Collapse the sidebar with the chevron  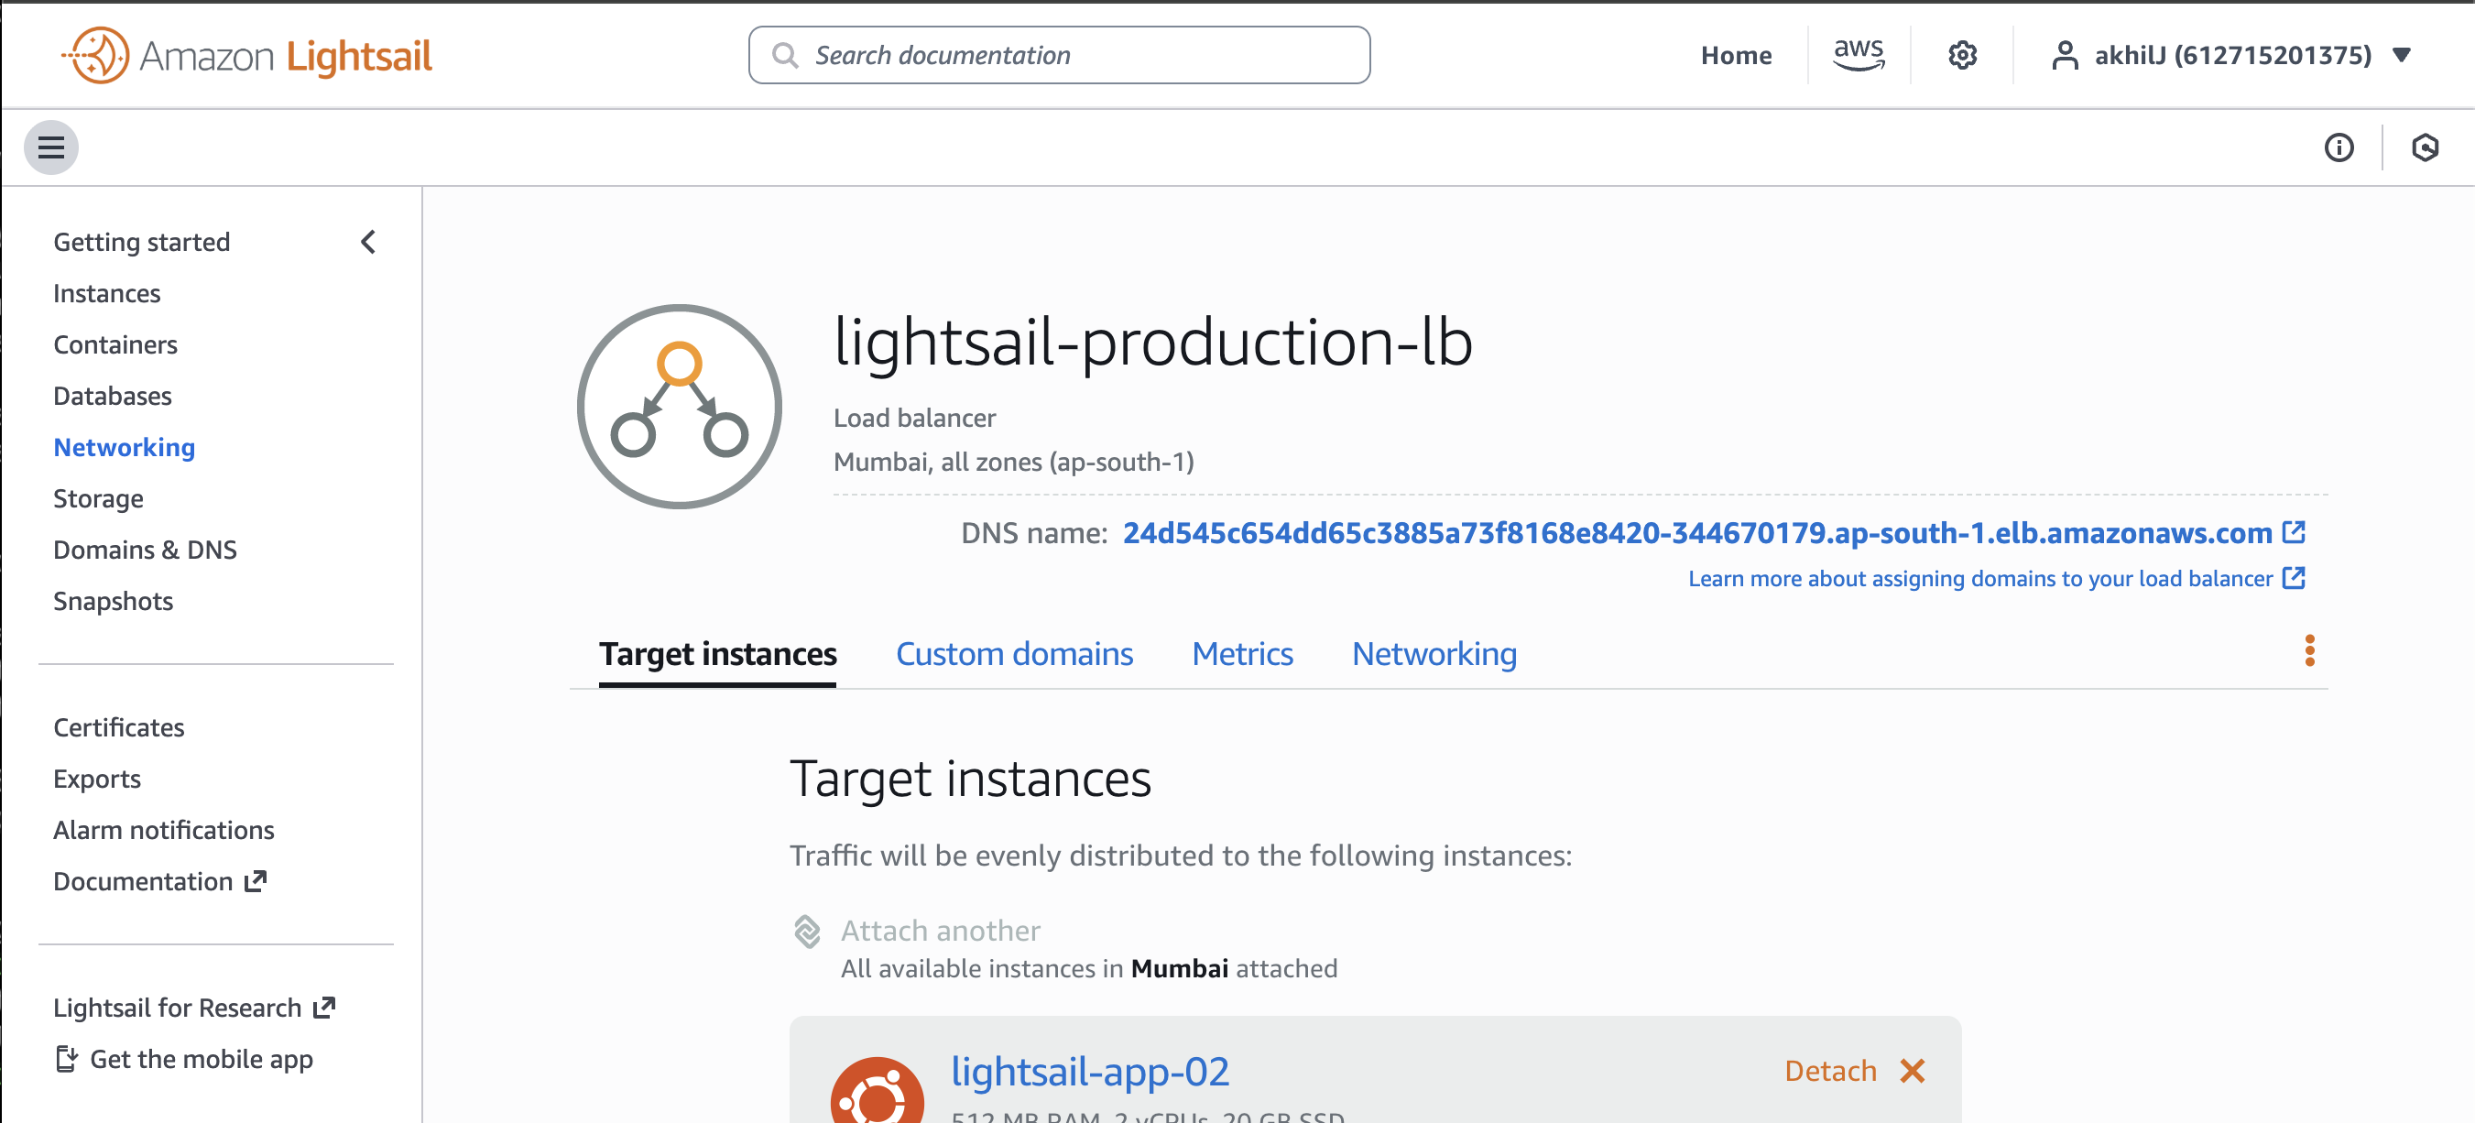pyautogui.click(x=368, y=242)
